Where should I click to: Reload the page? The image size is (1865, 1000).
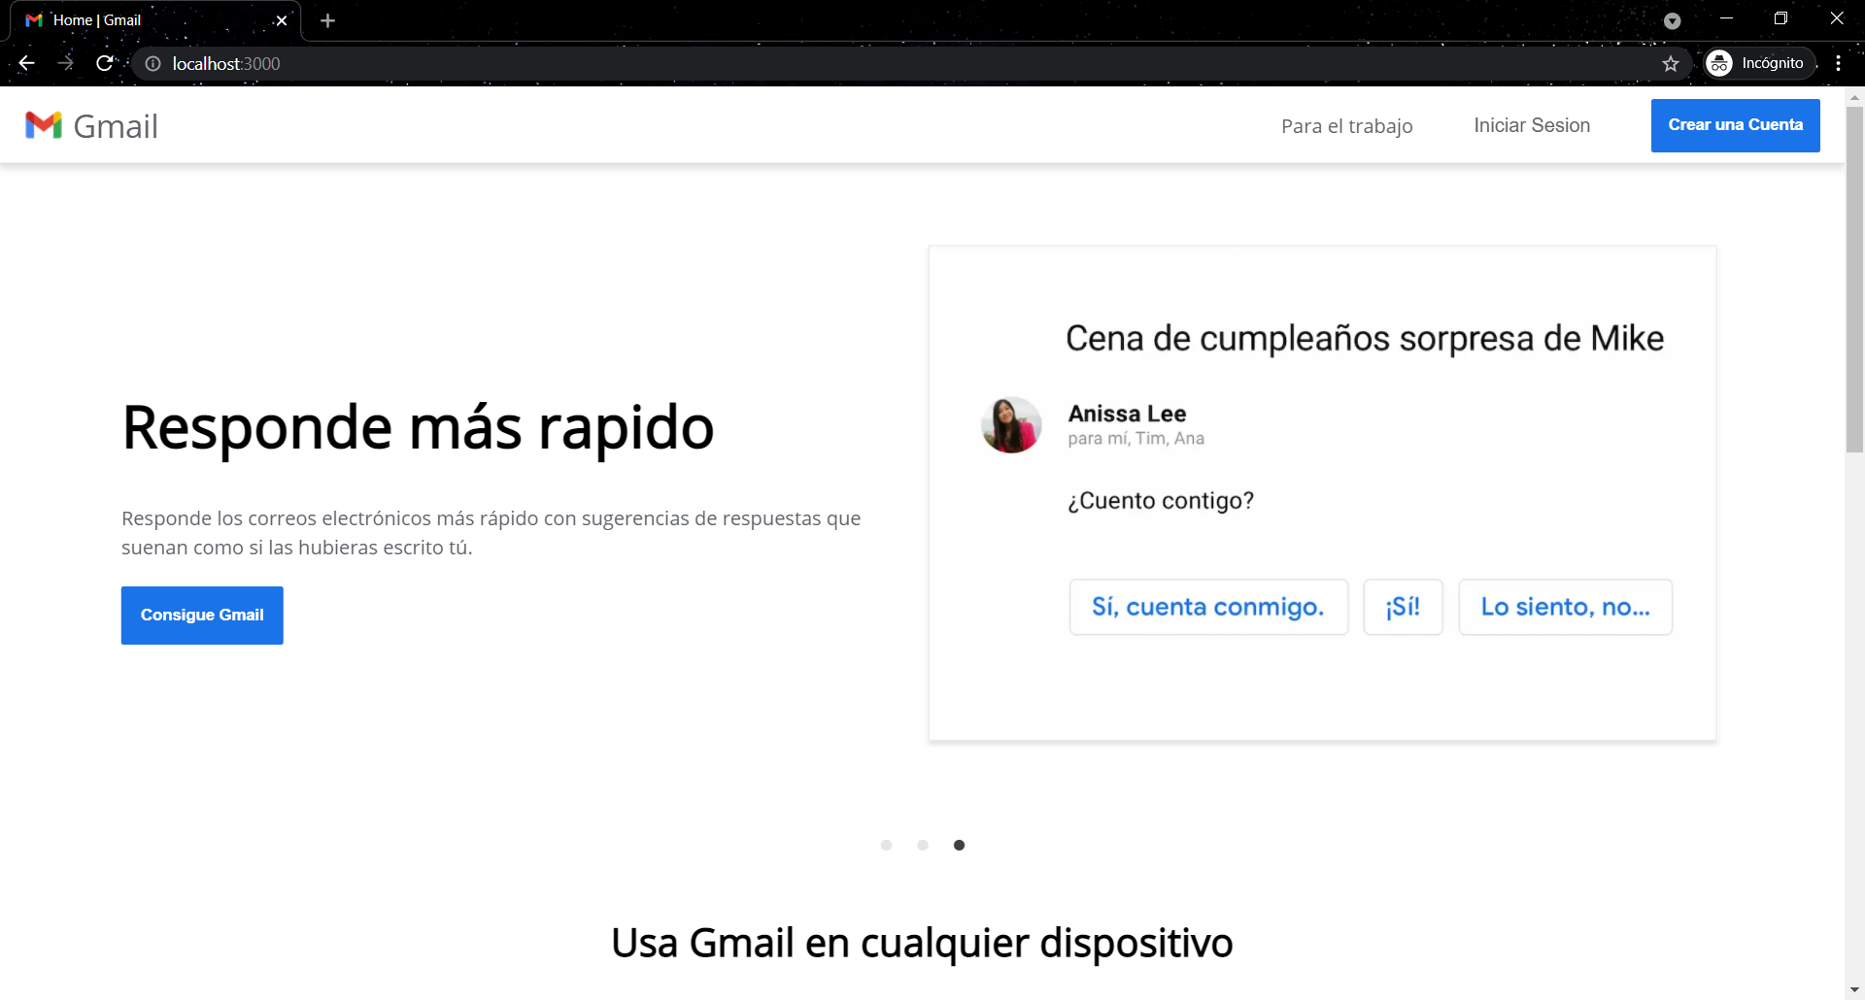pyautogui.click(x=104, y=63)
